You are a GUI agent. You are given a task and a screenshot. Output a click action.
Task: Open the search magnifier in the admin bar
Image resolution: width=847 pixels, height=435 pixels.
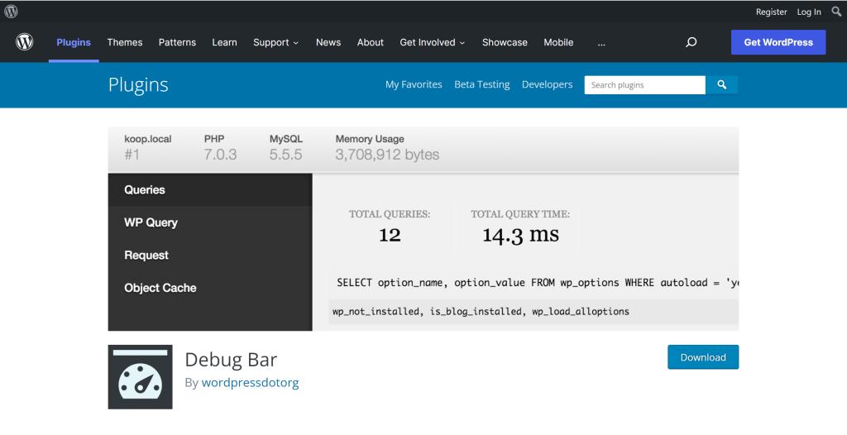pyautogui.click(x=836, y=12)
